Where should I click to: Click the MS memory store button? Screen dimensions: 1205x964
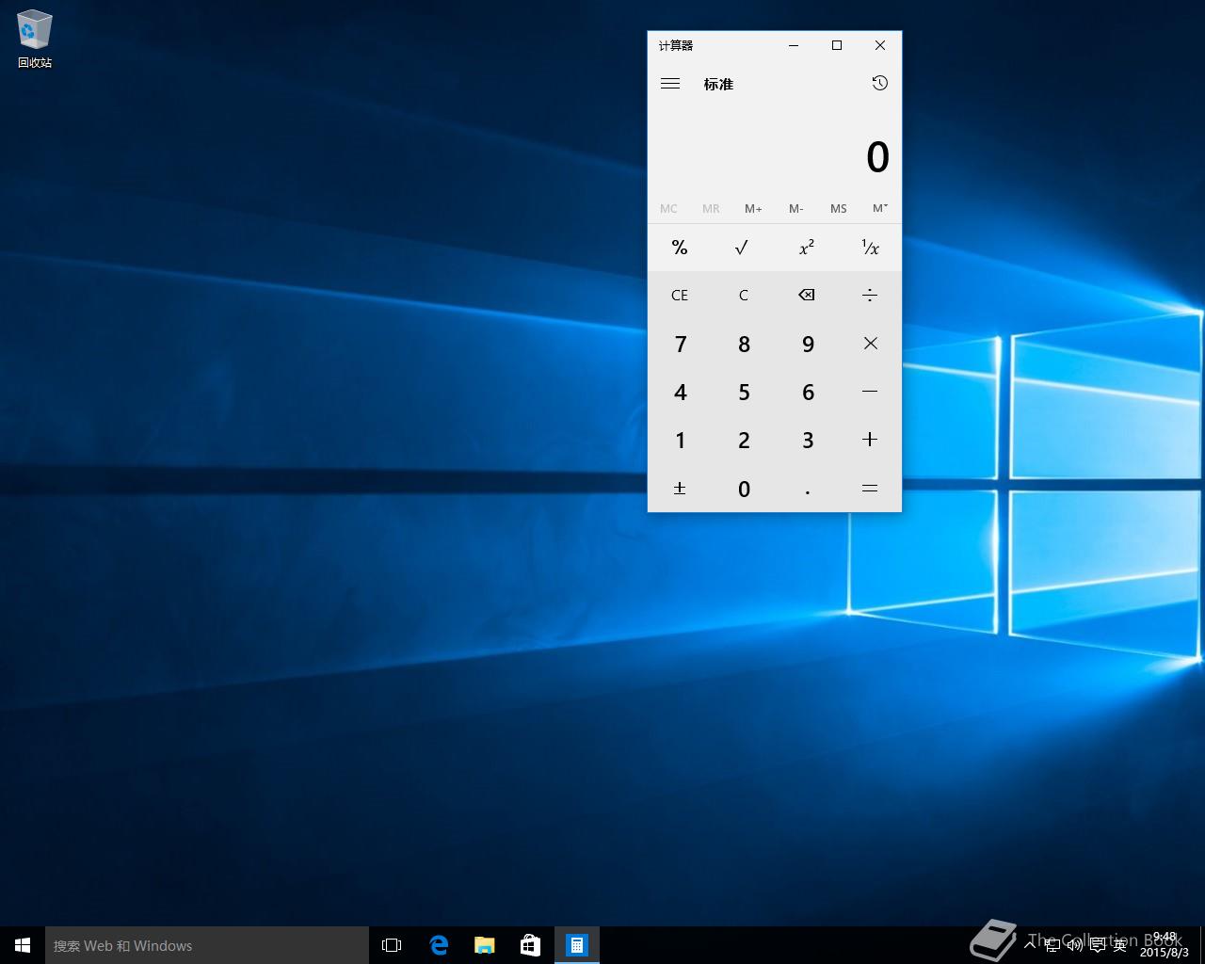click(838, 209)
